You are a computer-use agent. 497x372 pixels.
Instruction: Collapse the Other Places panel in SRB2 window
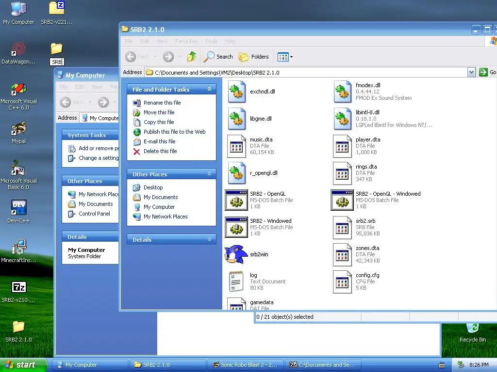pos(209,174)
